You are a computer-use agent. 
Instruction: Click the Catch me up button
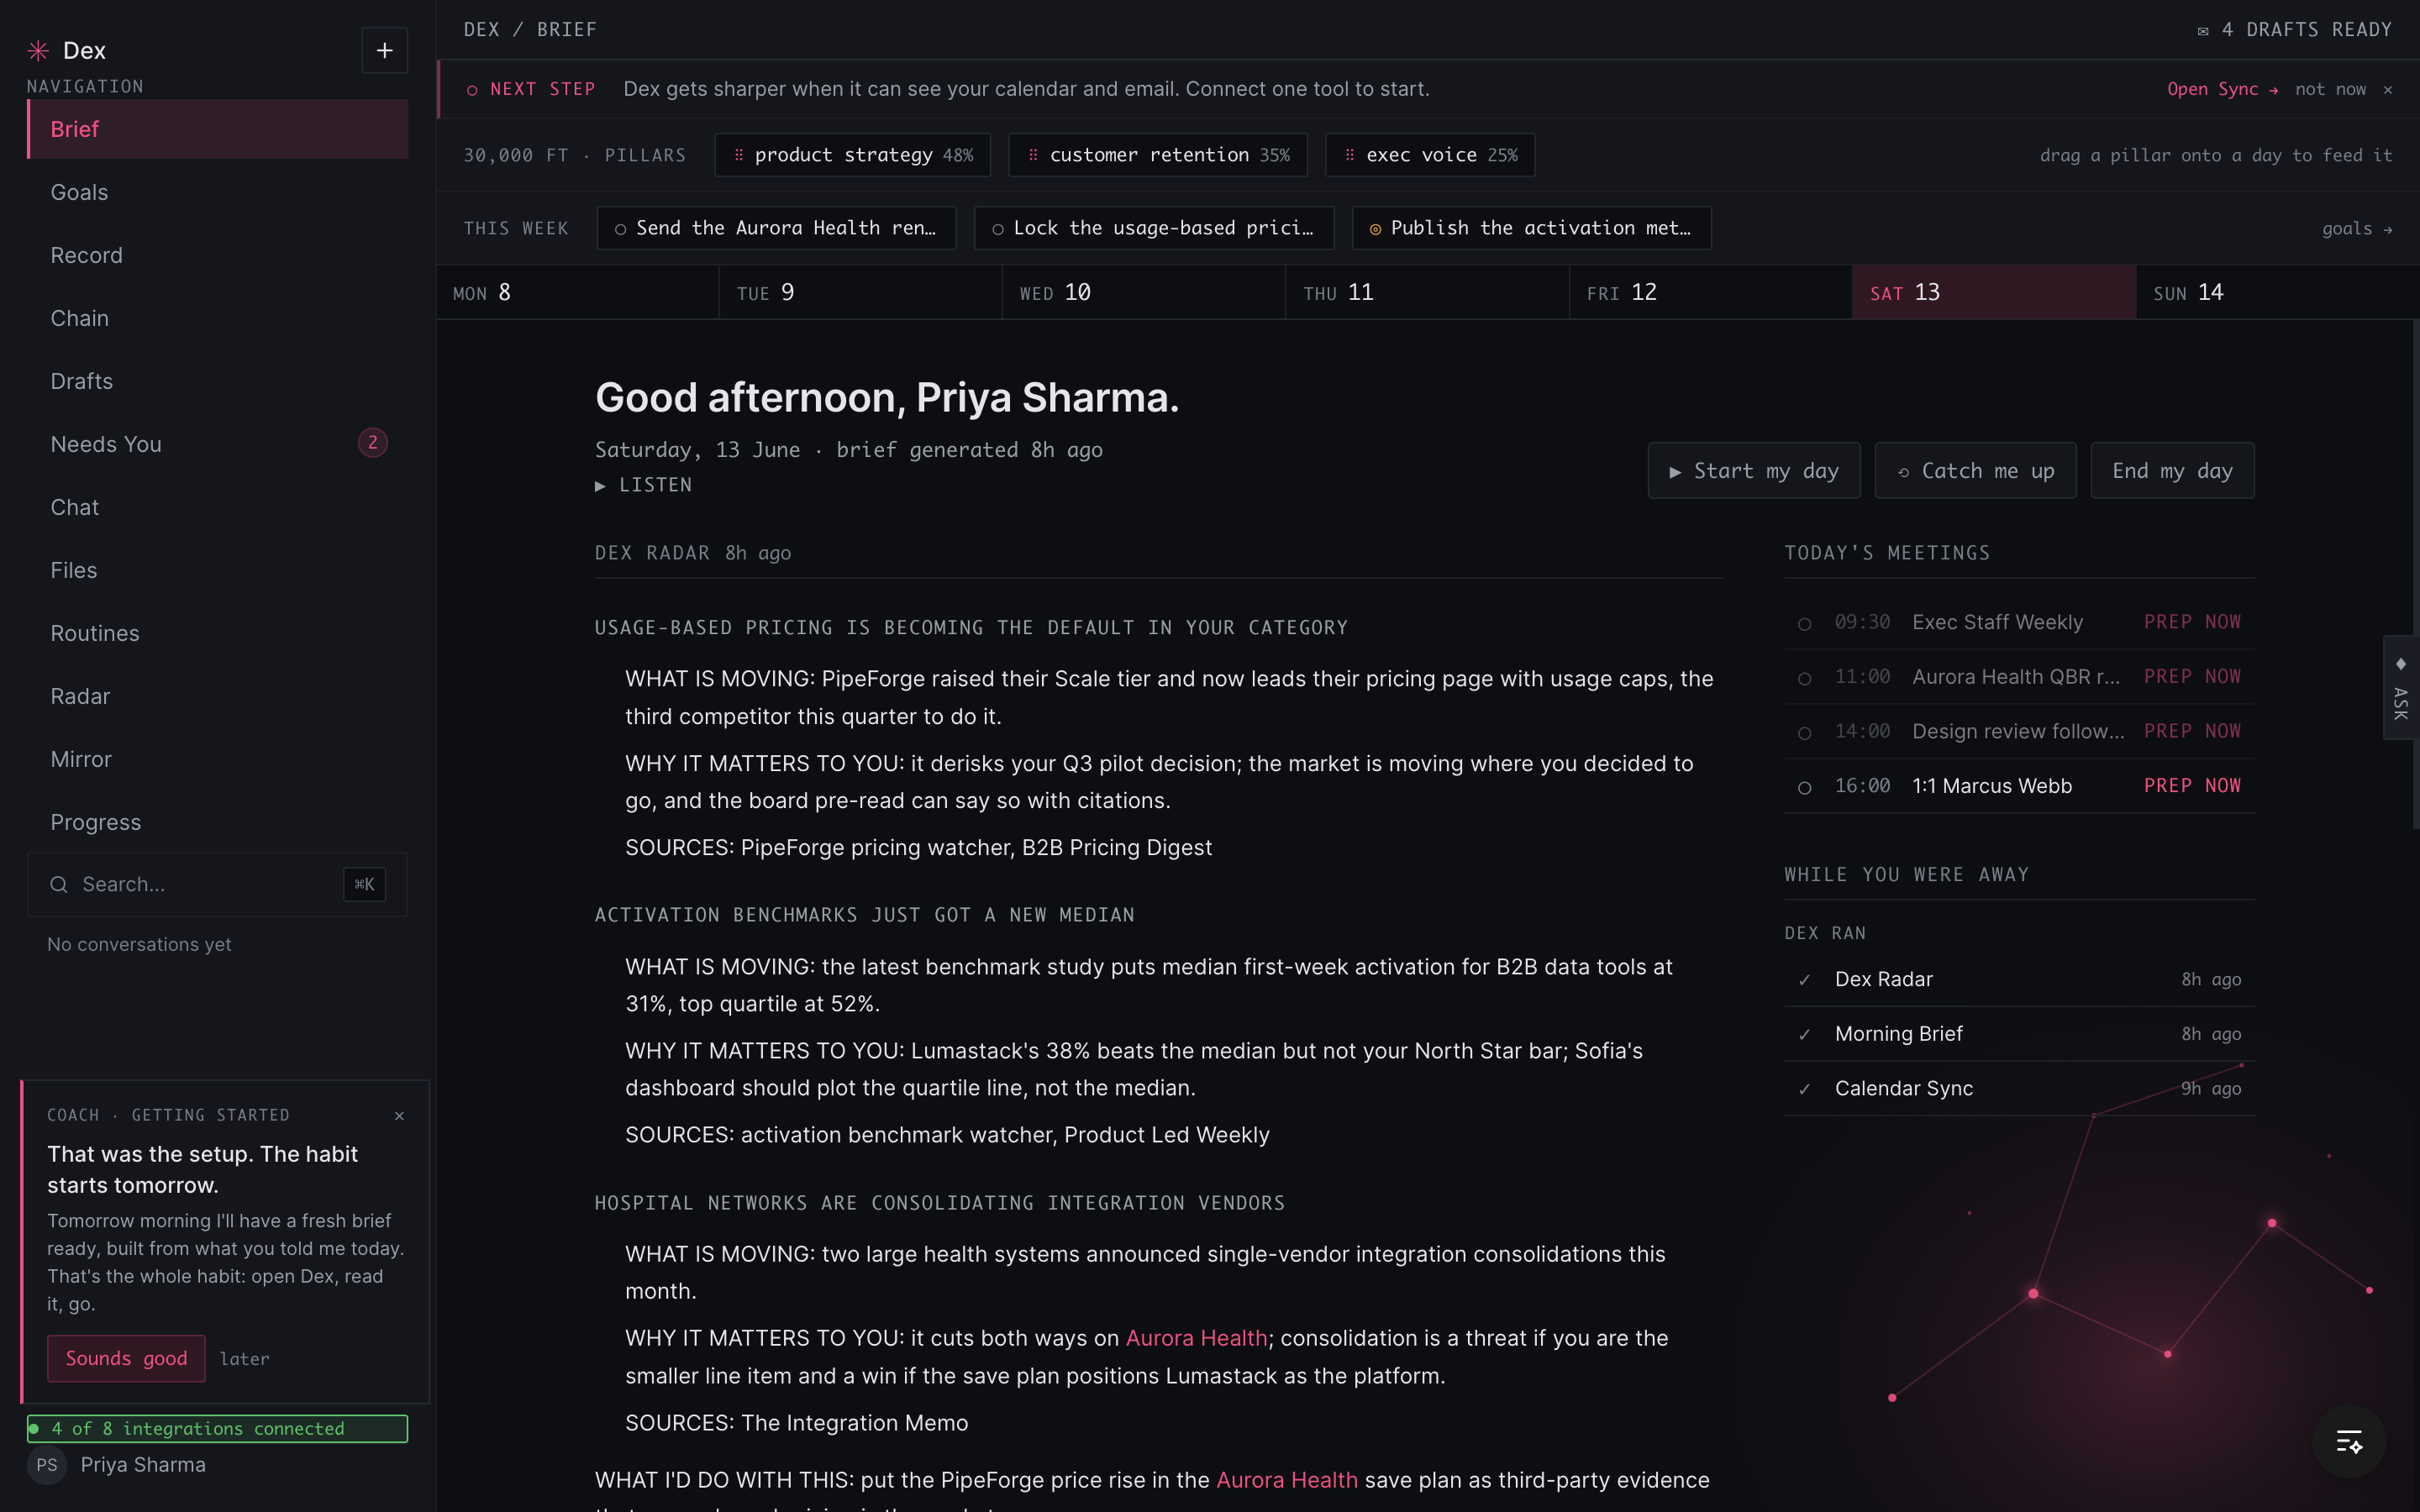(x=1975, y=471)
